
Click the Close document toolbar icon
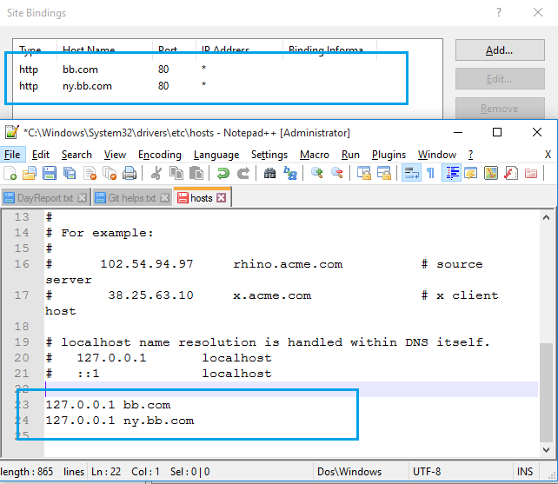tap(90, 173)
